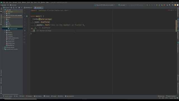Expand the android folder in project tree
This screenshot has width=179, height=101.
[5, 15]
